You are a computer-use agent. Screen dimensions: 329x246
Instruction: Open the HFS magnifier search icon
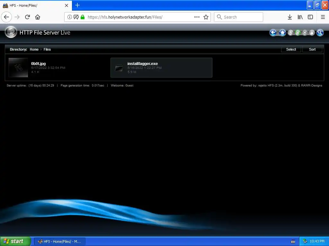pyautogui.click(x=320, y=33)
